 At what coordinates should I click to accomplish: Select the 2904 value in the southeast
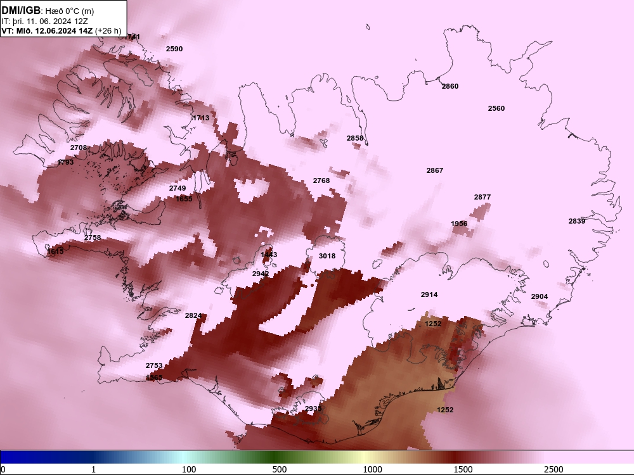540,296
